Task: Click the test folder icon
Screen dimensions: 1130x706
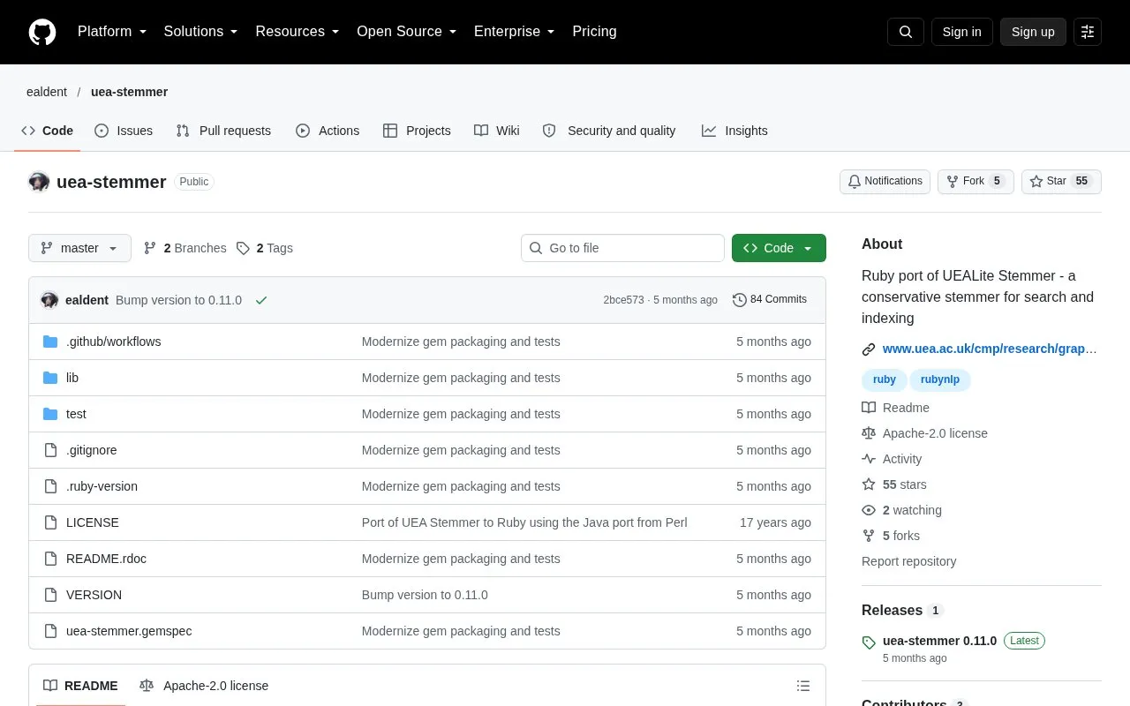Action: (50, 414)
